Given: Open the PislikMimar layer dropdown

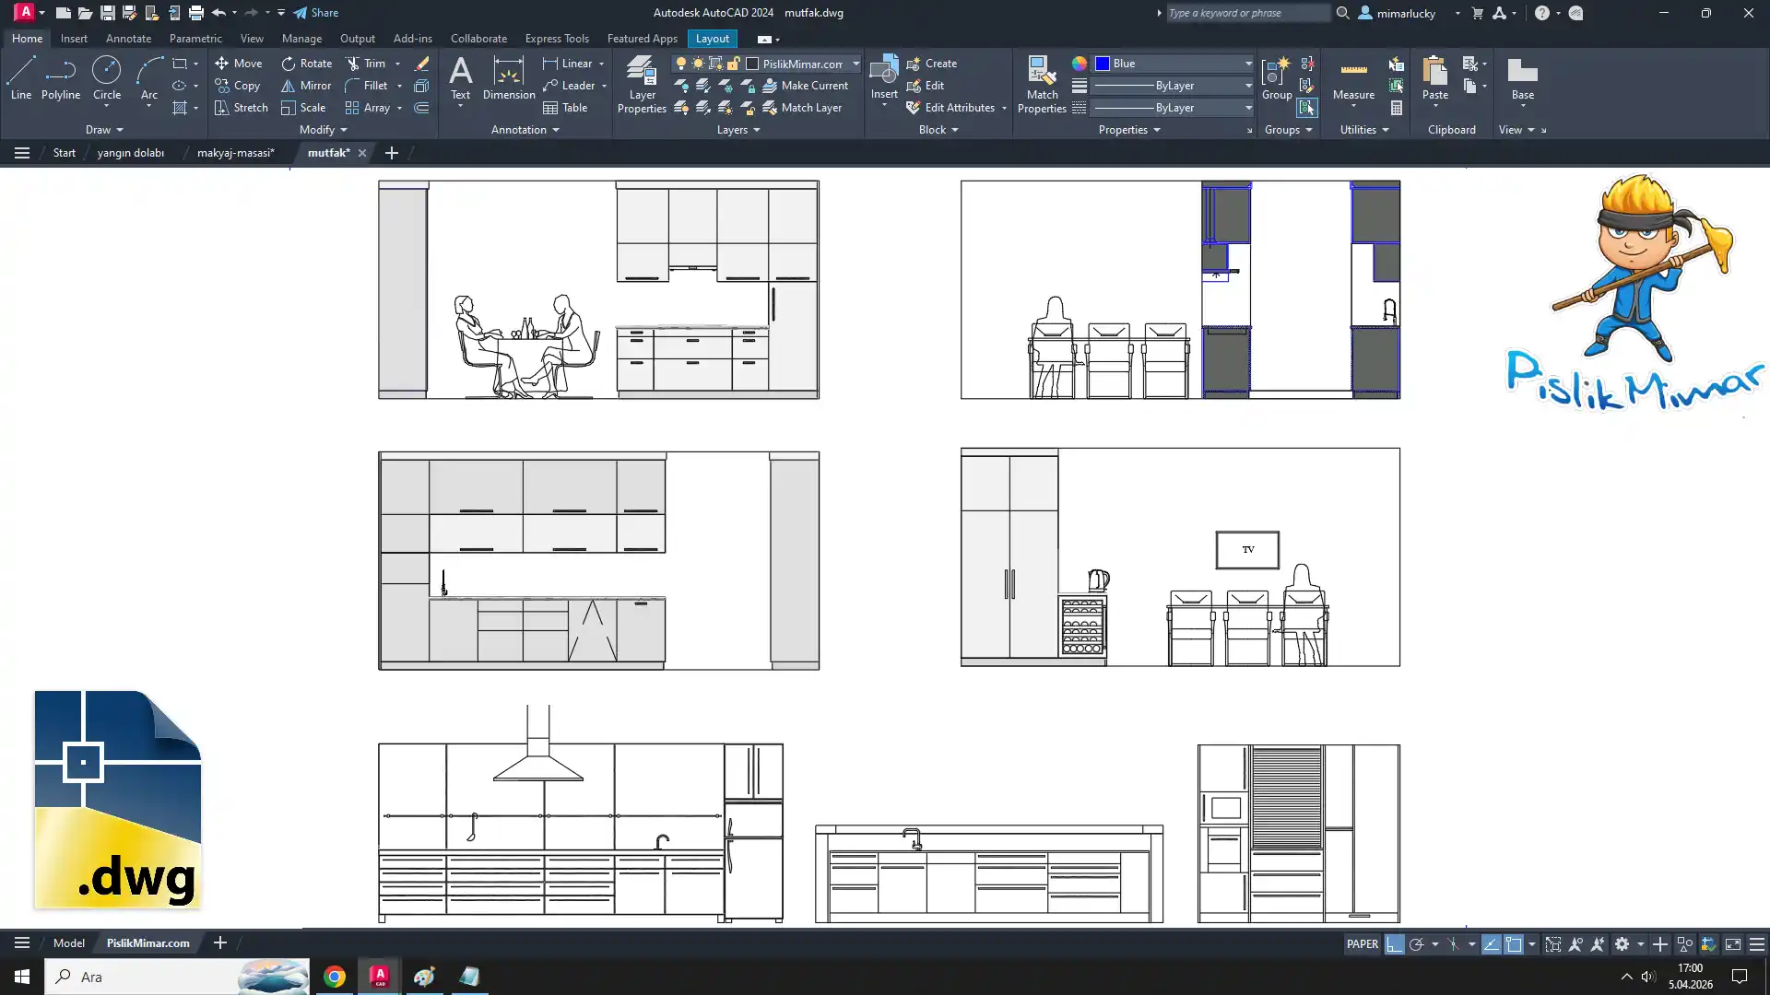Looking at the screenshot, I should (855, 64).
